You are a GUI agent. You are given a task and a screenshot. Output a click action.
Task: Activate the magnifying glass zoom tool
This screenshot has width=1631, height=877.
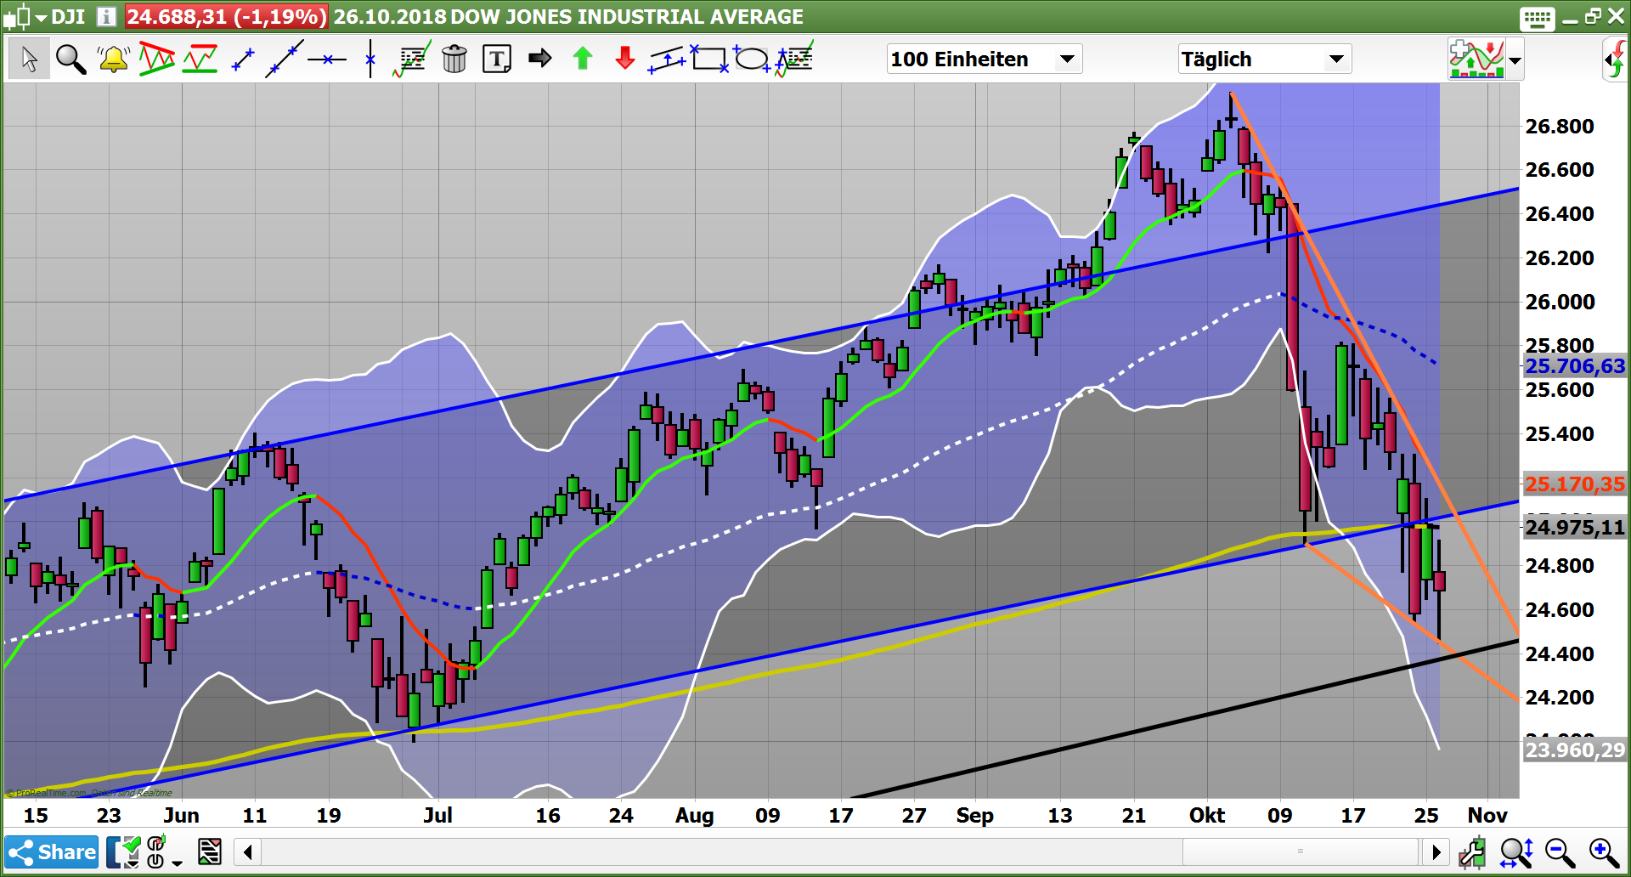(x=71, y=59)
